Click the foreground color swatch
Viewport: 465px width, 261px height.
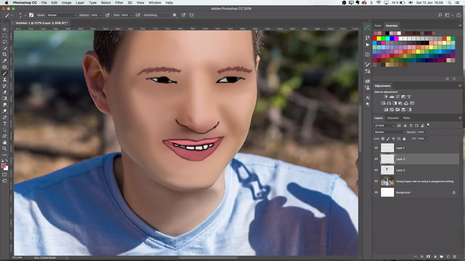[x=4, y=166]
